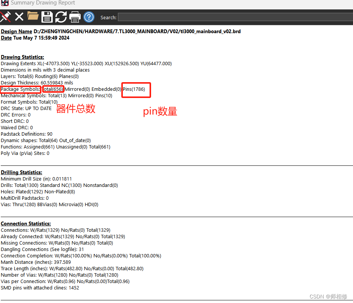This screenshot has width=353, height=303.
Task: Refresh the report with the circular arrows icon
Action: tap(61, 17)
